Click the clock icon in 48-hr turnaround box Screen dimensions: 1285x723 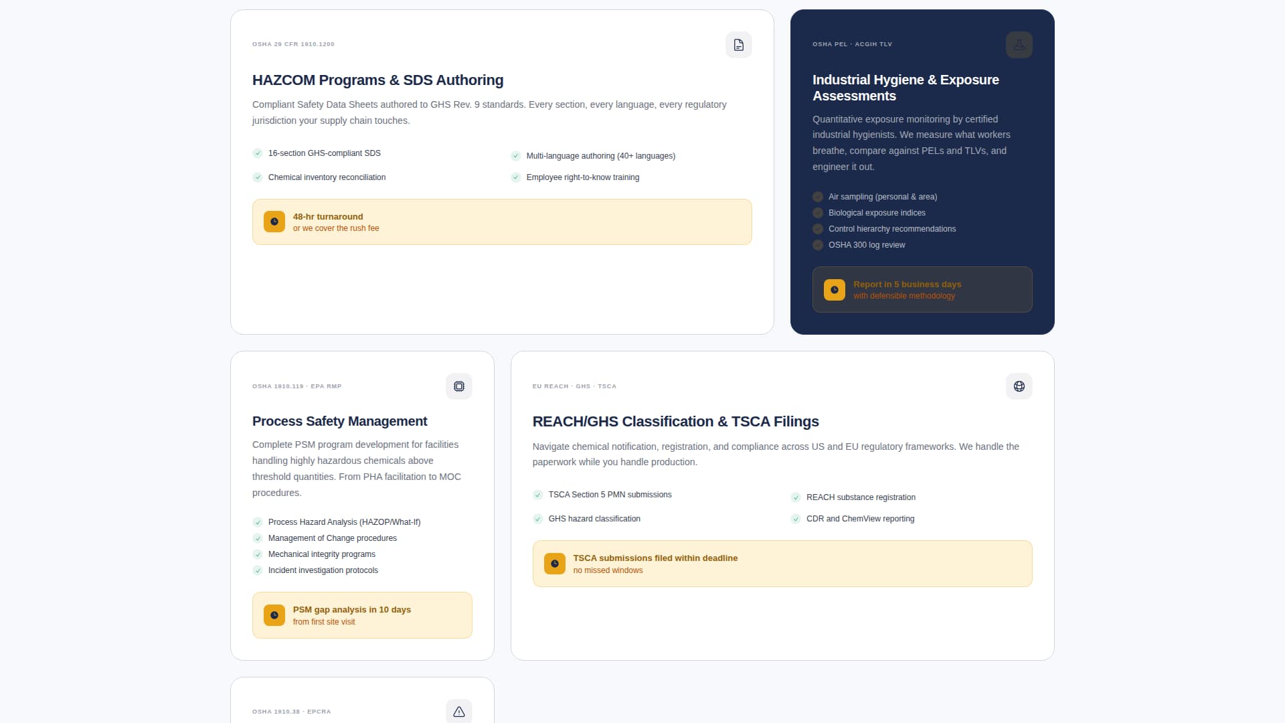pyautogui.click(x=274, y=222)
